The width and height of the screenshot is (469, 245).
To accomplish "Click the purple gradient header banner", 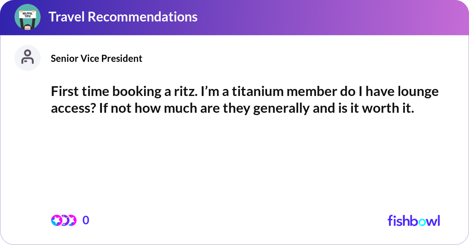I will point(234,17).
